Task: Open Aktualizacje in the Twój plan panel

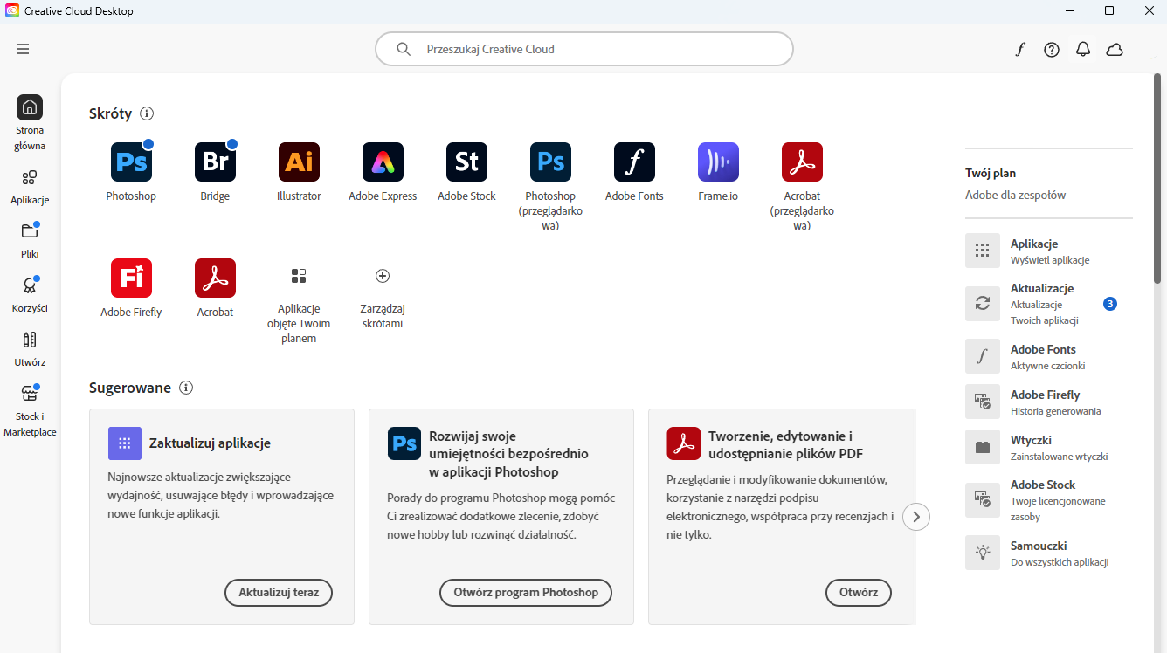Action: tap(1049, 304)
